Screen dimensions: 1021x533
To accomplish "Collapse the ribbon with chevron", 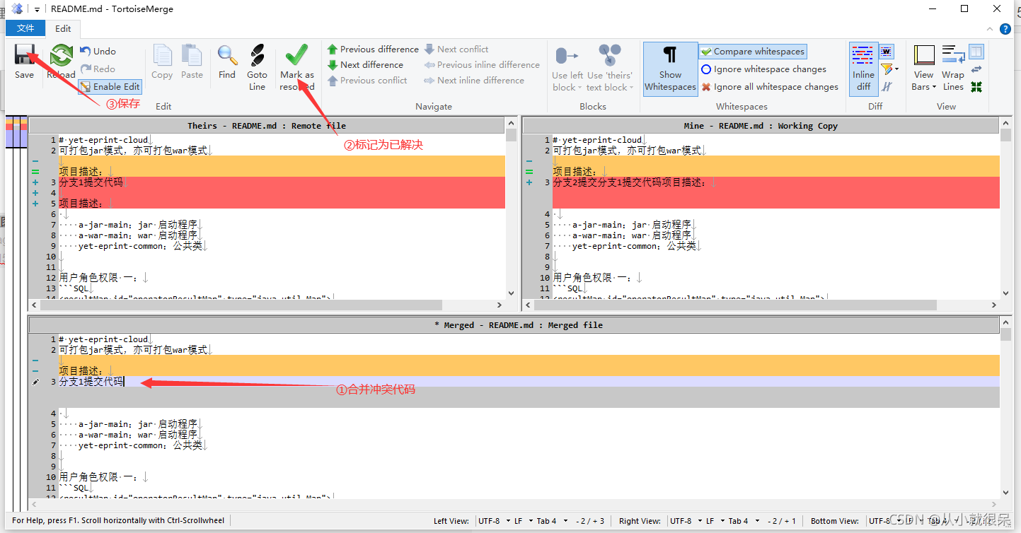I will click(991, 29).
